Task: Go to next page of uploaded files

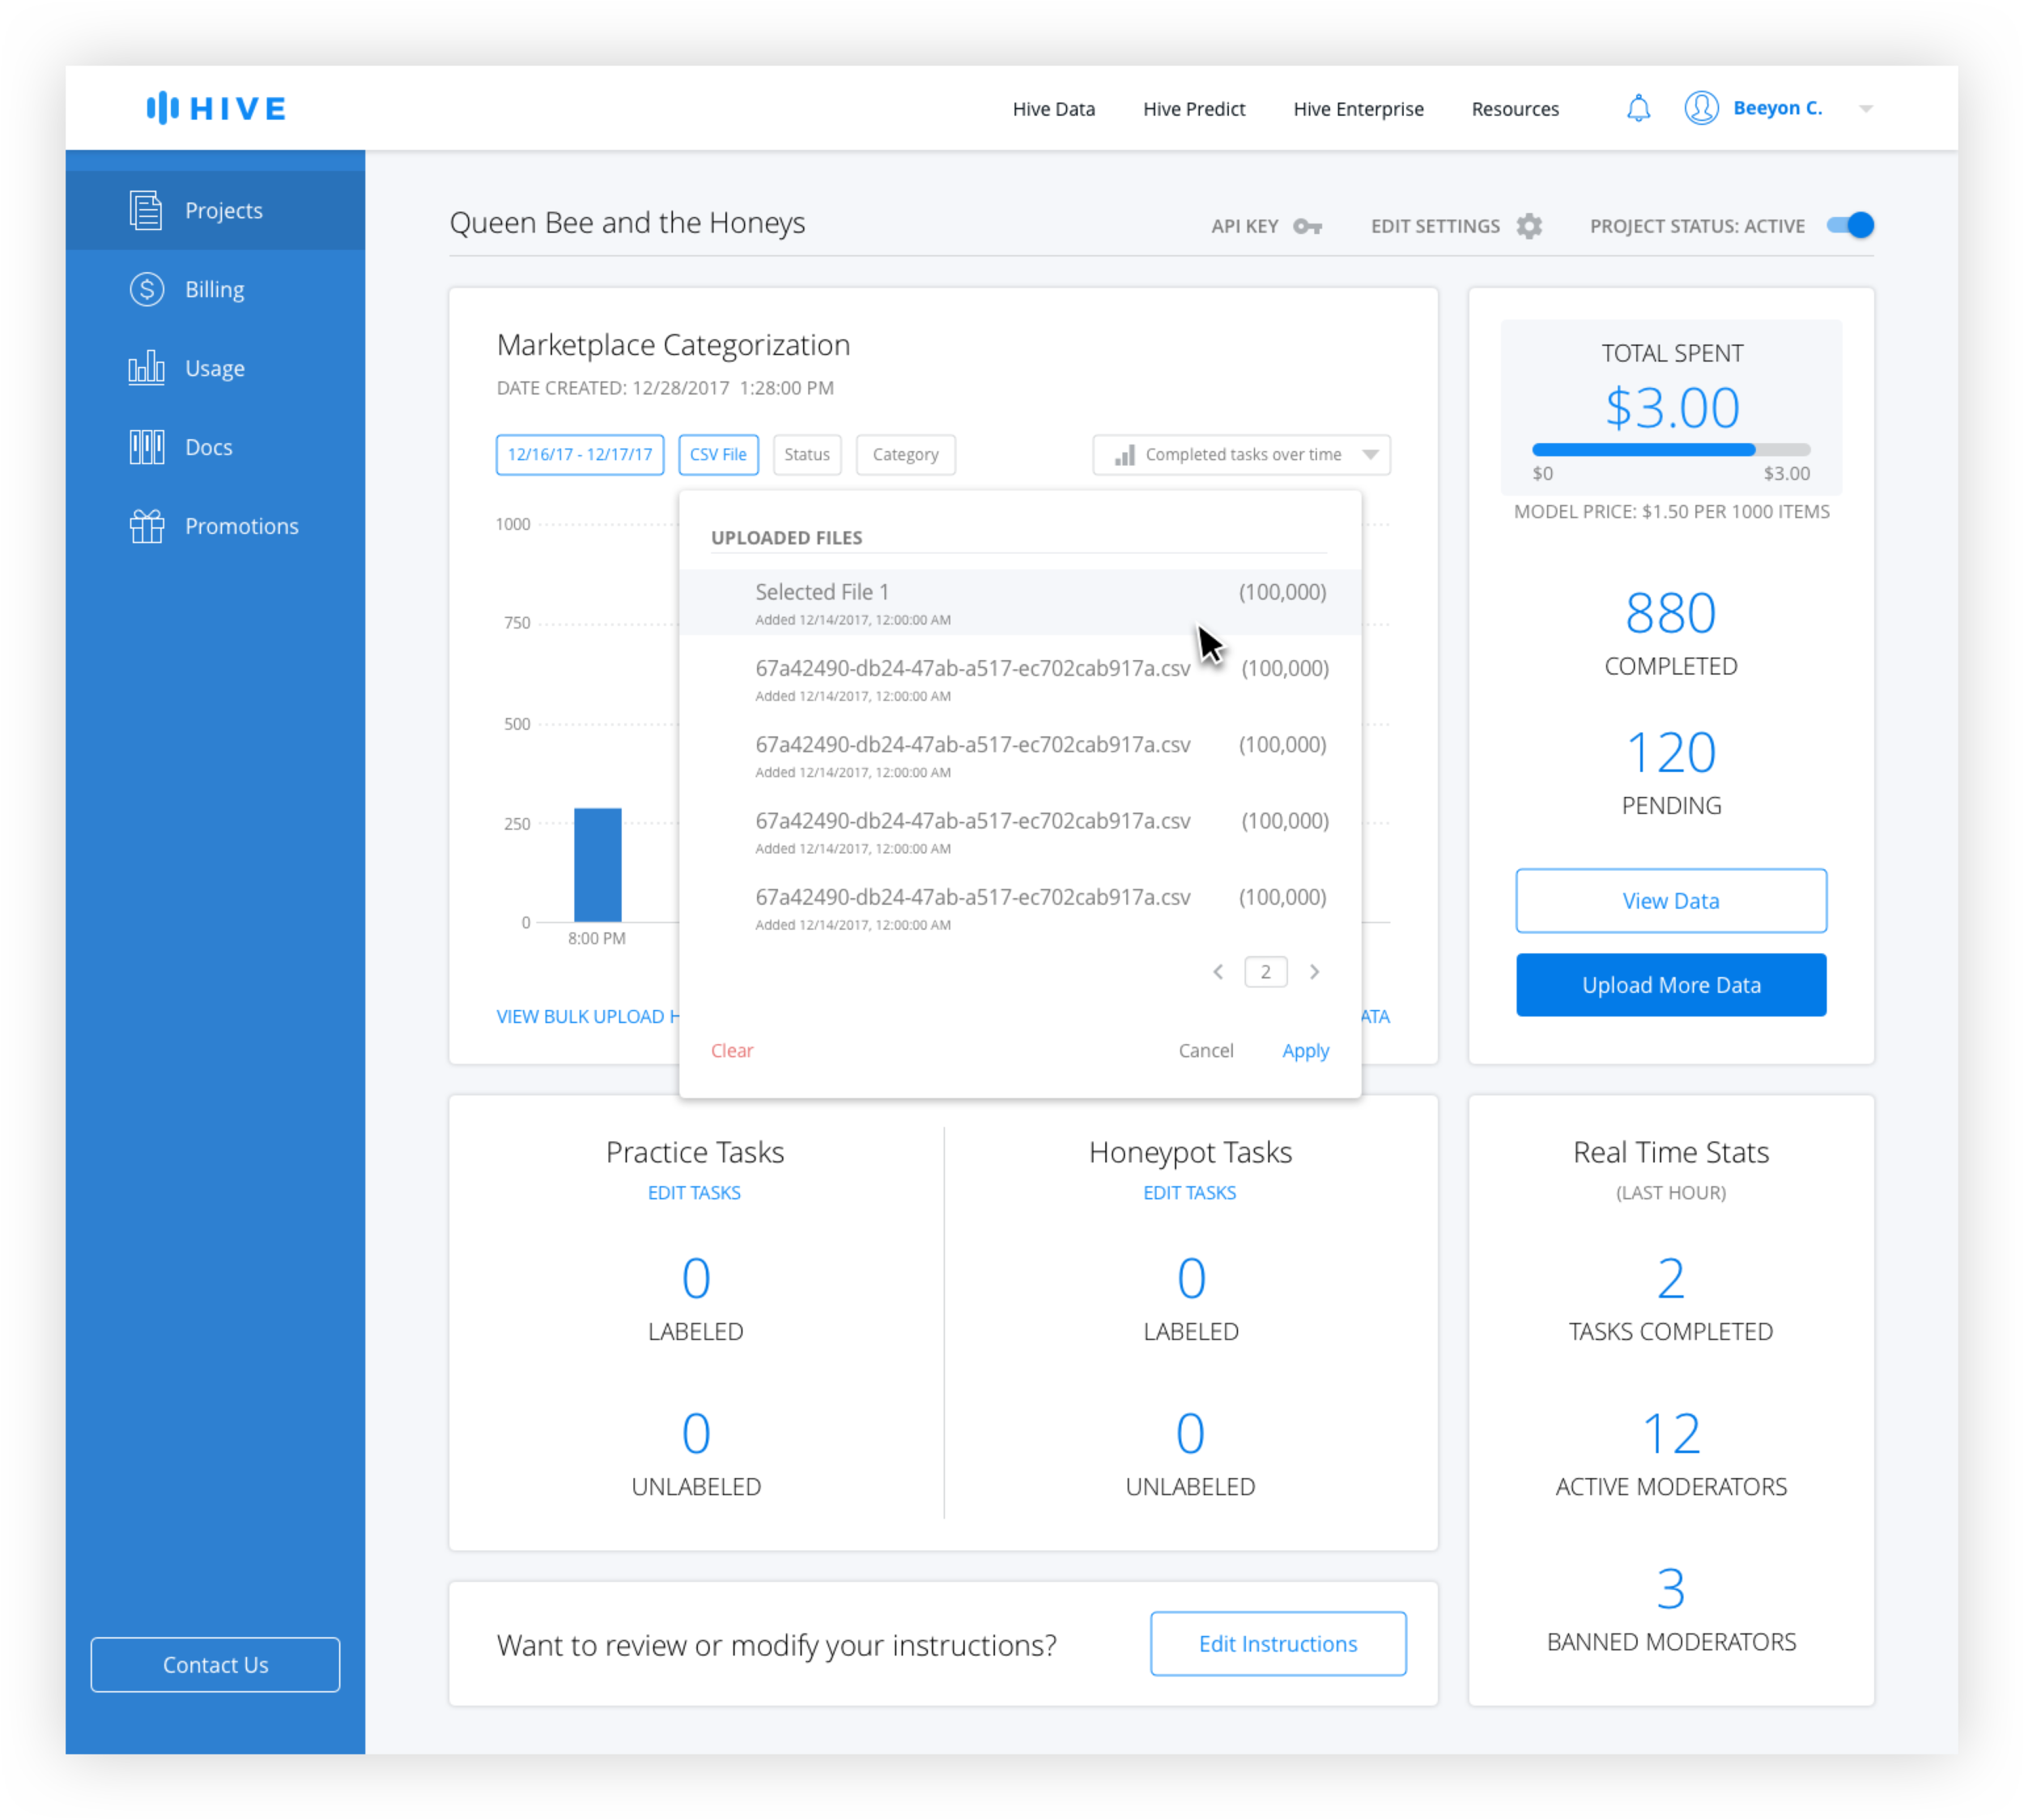Action: (x=1313, y=972)
